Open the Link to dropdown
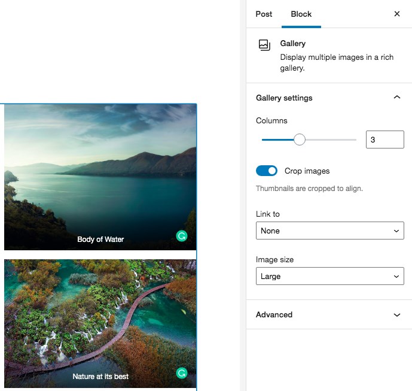Screen dimensions: 412x391 click(329, 231)
